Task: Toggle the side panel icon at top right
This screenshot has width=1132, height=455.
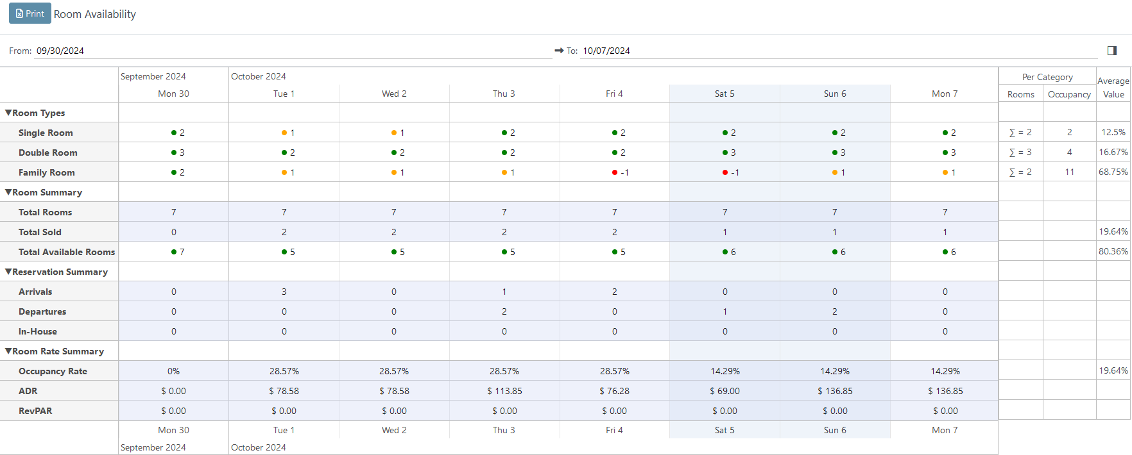Action: (x=1112, y=51)
